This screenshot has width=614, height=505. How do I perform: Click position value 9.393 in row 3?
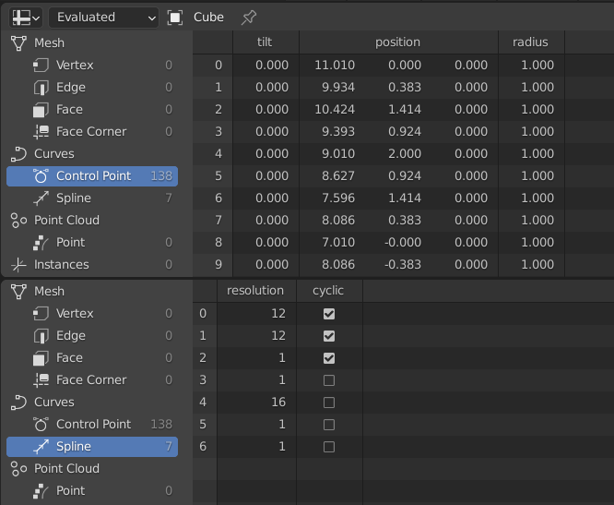338,132
